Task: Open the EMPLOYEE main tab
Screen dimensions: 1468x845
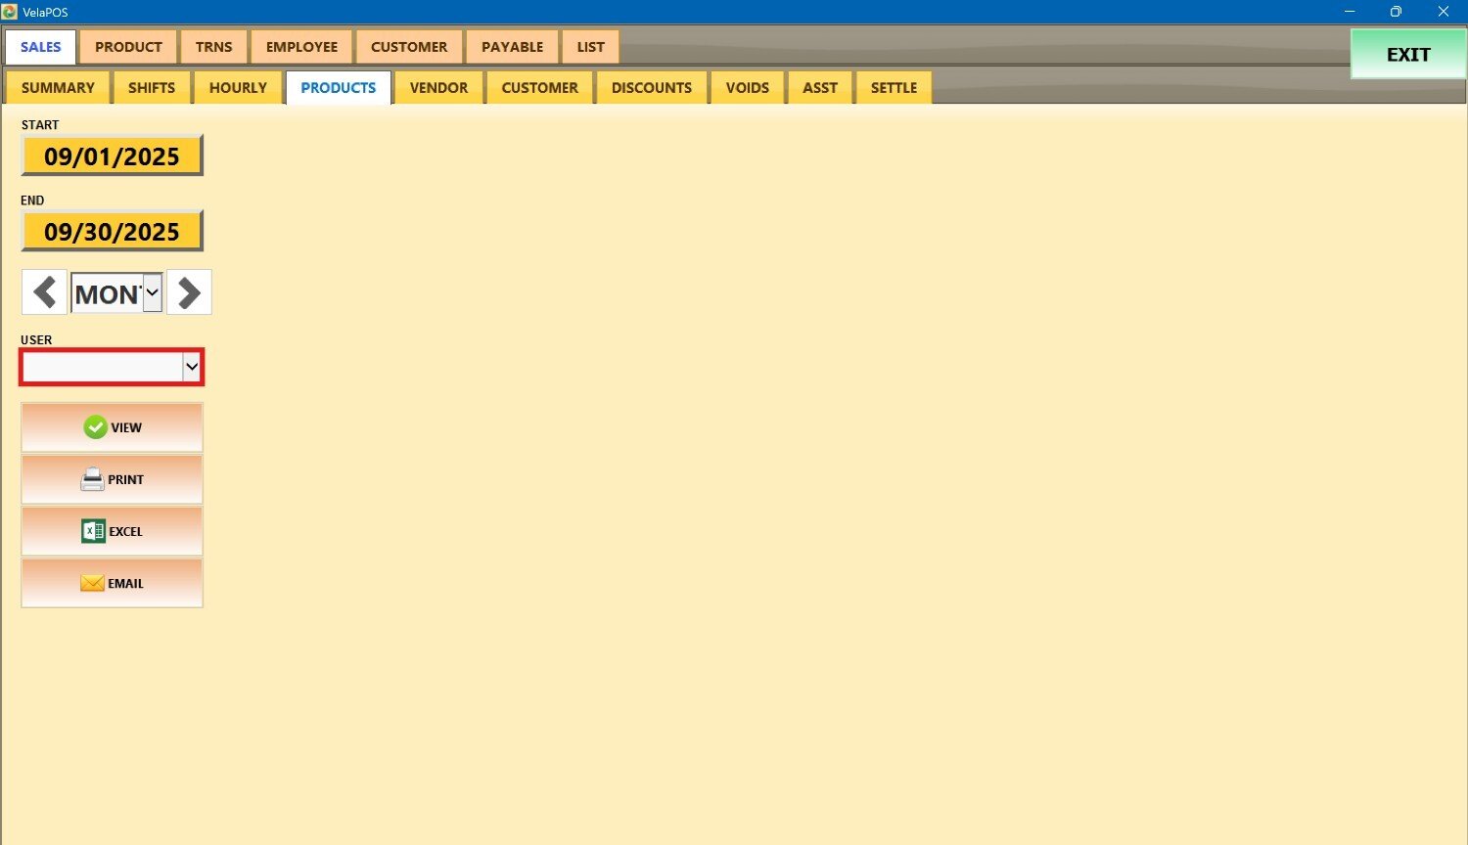Action: point(301,47)
